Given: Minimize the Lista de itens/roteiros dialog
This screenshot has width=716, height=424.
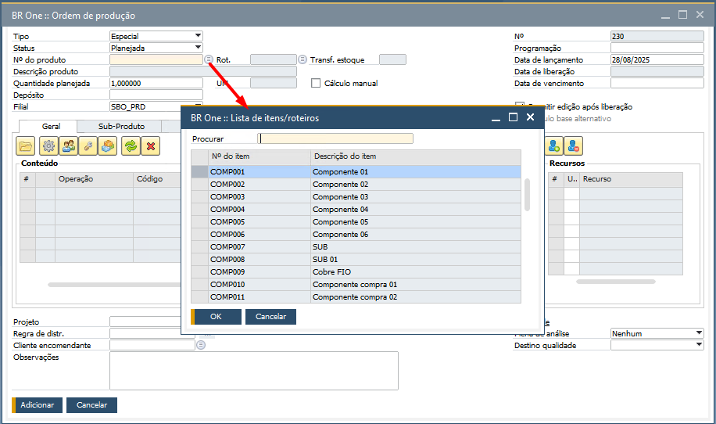Looking at the screenshot, I should click(496, 119).
